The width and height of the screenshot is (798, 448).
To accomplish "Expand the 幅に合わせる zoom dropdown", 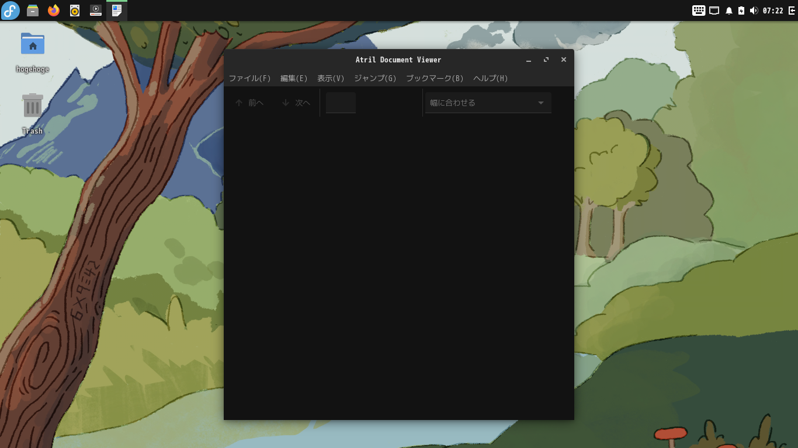I will (488, 103).
